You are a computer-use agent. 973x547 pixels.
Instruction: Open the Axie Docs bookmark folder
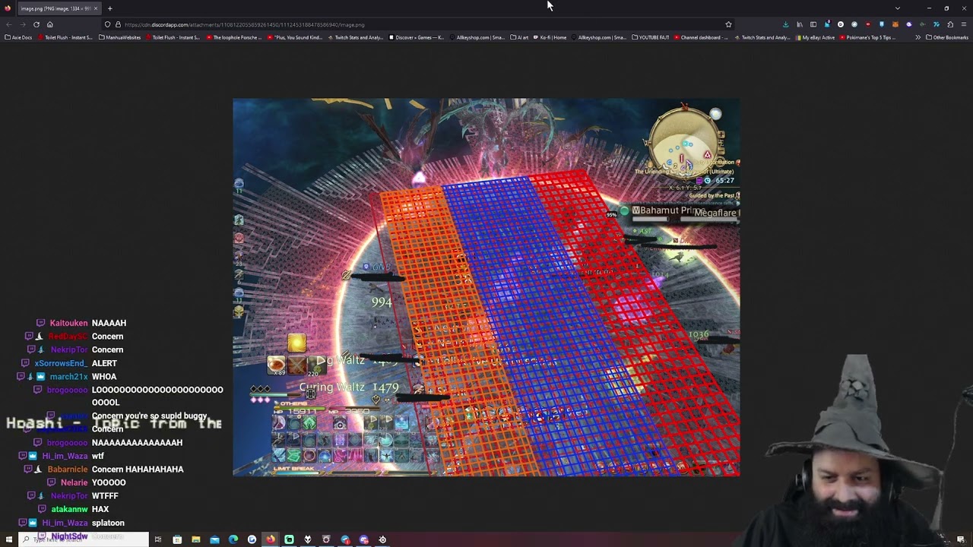(18, 37)
